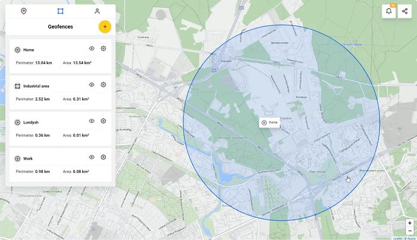This screenshot has height=240, width=417.
Task: Open the user profile tab
Action: click(97, 11)
